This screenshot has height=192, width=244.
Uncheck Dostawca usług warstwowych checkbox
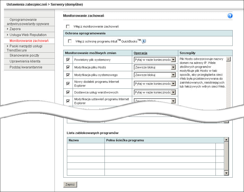(68, 92)
